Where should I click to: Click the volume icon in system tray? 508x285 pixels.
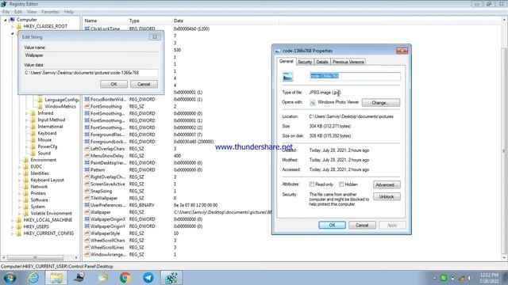[469, 278]
